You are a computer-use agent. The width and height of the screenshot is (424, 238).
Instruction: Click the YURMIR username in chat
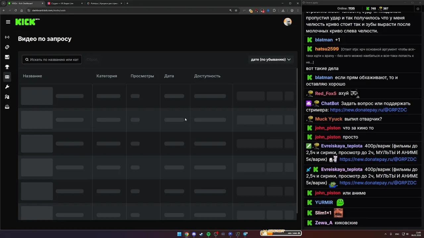324,202
